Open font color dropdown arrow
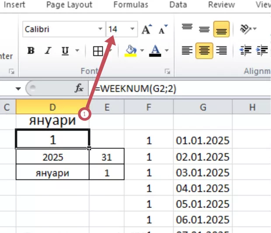 click(x=167, y=50)
